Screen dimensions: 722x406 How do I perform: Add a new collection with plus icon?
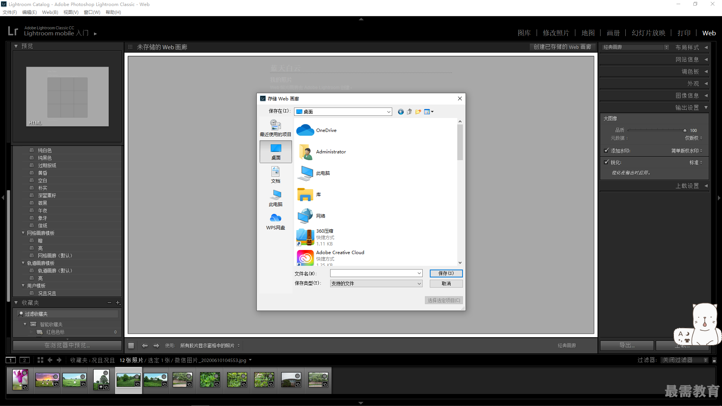point(118,303)
